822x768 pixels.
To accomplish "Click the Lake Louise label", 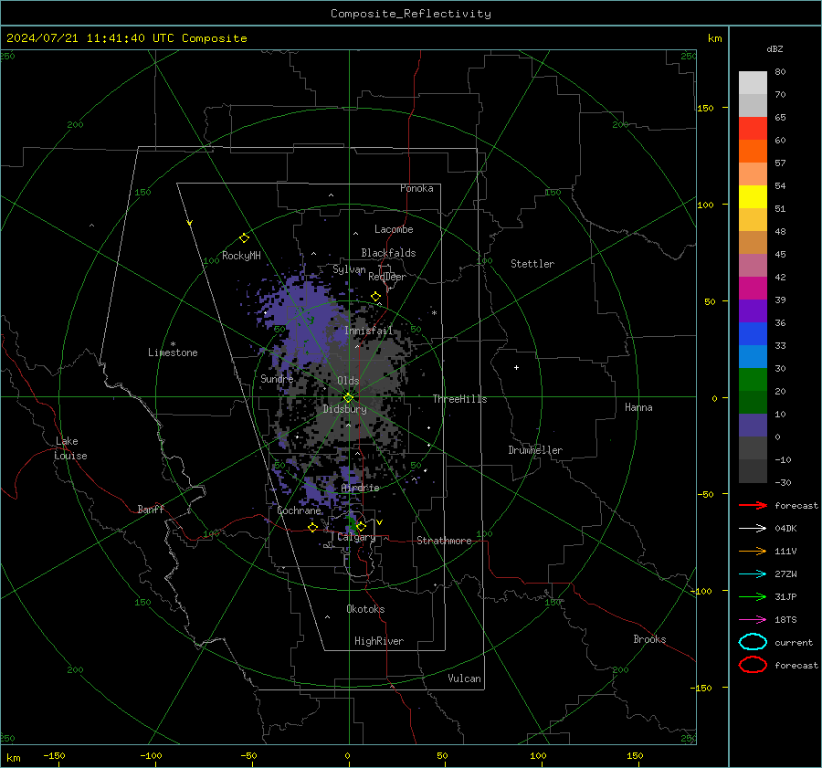I will [x=70, y=448].
